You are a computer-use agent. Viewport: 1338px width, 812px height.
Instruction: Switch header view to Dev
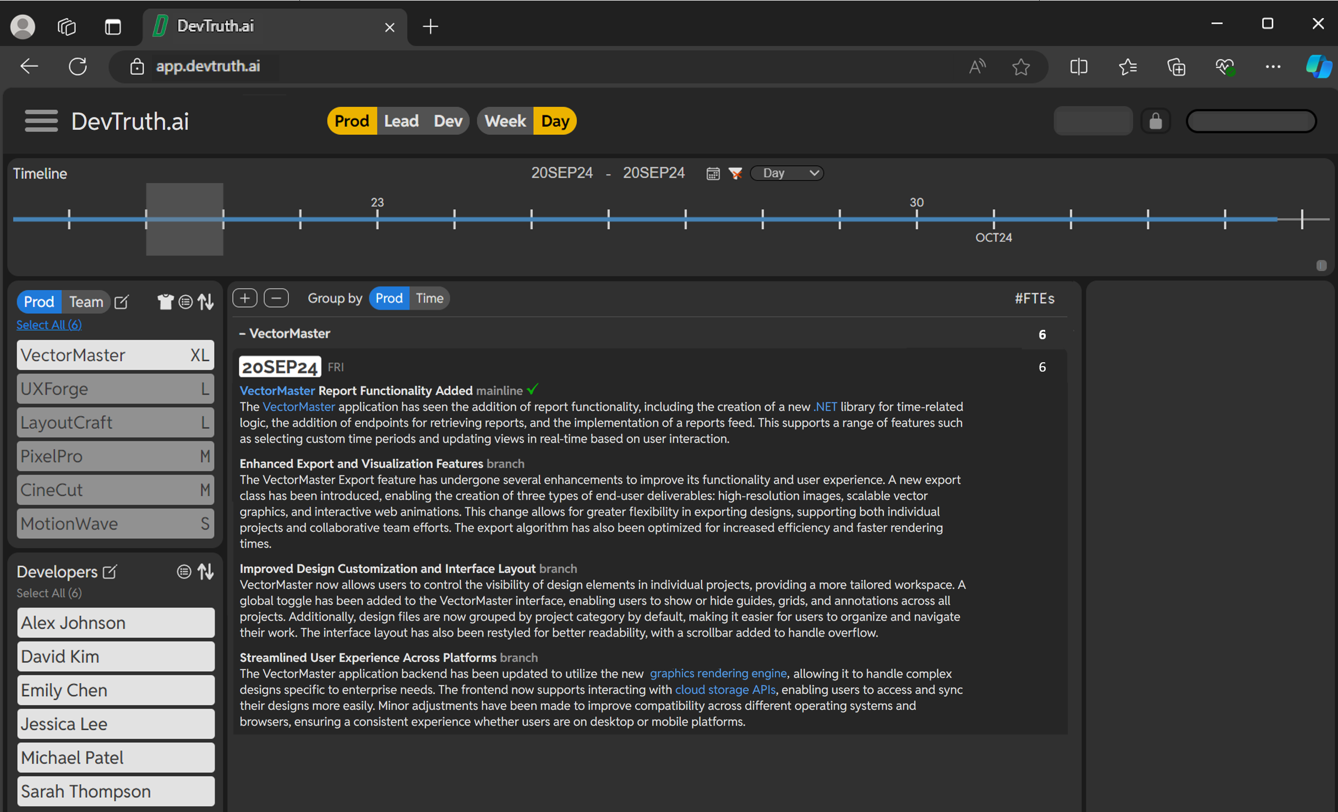click(447, 121)
